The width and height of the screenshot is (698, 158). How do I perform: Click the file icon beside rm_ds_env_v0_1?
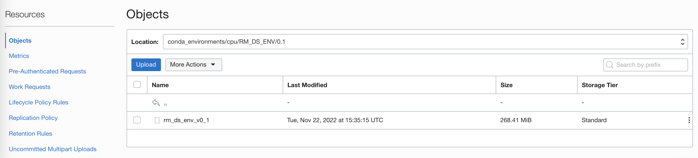coord(157,120)
